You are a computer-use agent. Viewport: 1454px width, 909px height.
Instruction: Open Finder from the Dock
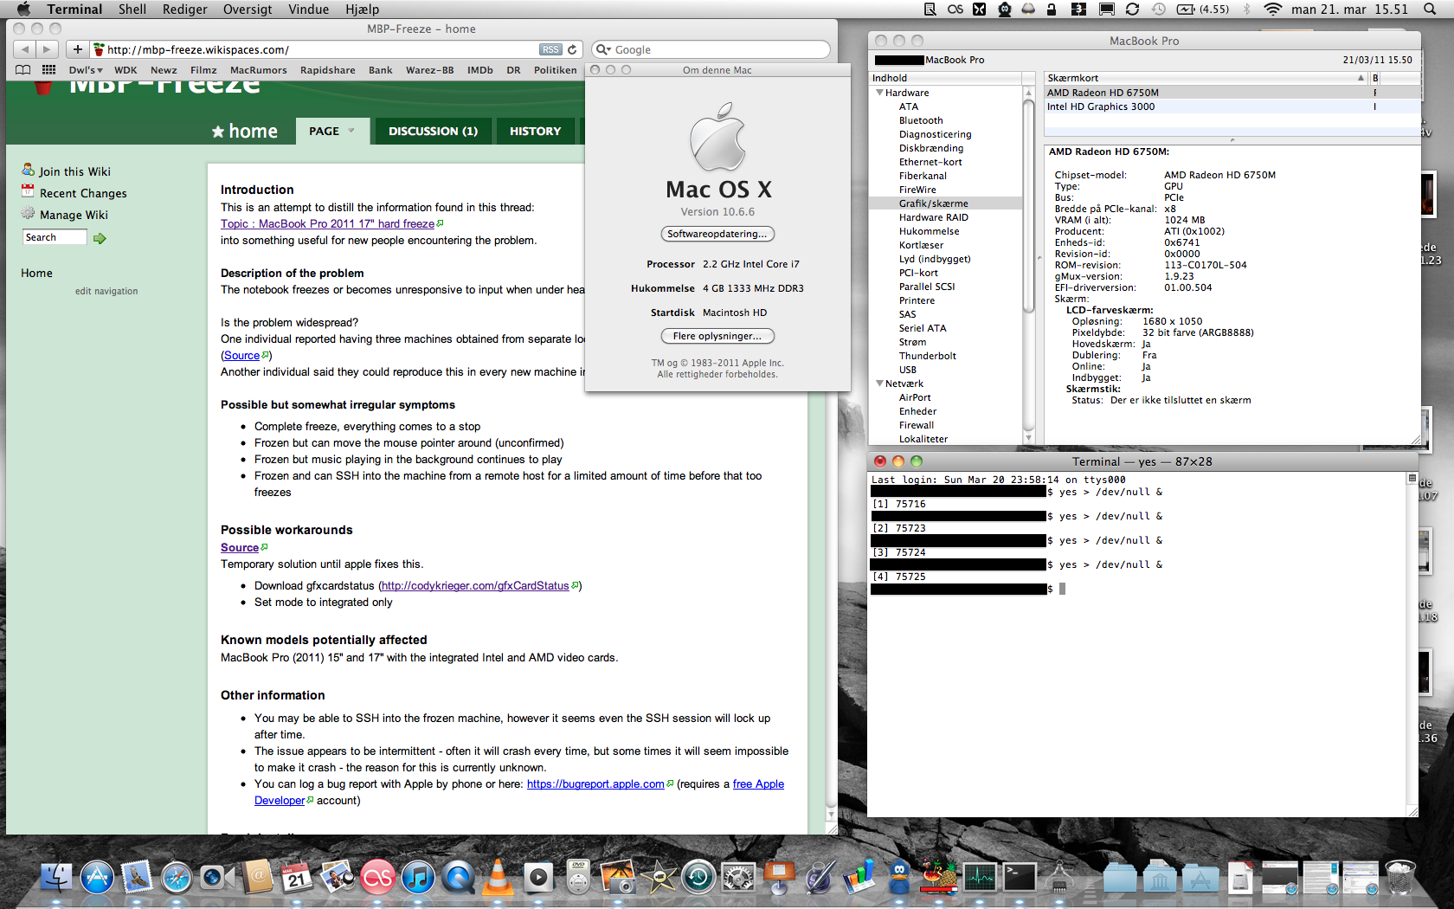pyautogui.click(x=57, y=878)
